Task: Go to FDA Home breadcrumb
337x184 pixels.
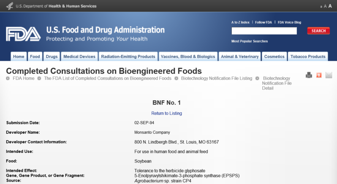Action: coord(24,78)
